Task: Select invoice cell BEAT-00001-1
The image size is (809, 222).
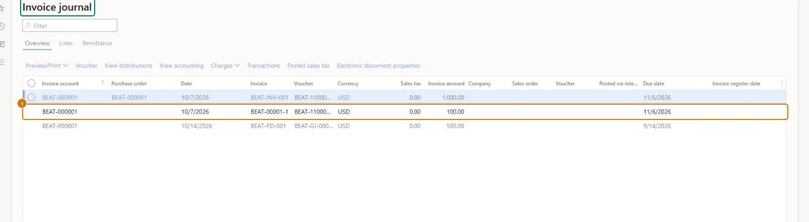Action: point(269,112)
